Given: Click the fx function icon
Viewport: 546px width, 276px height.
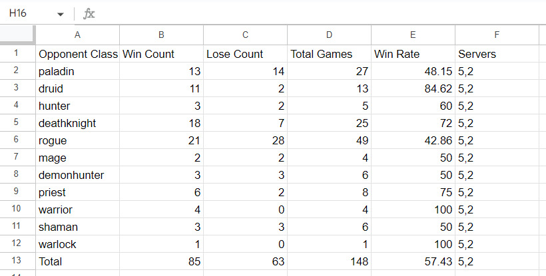Looking at the screenshot, I should (x=89, y=14).
